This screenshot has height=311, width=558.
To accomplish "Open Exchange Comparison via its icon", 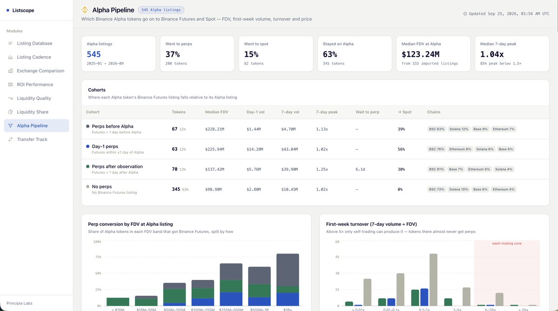I will [x=10, y=71].
